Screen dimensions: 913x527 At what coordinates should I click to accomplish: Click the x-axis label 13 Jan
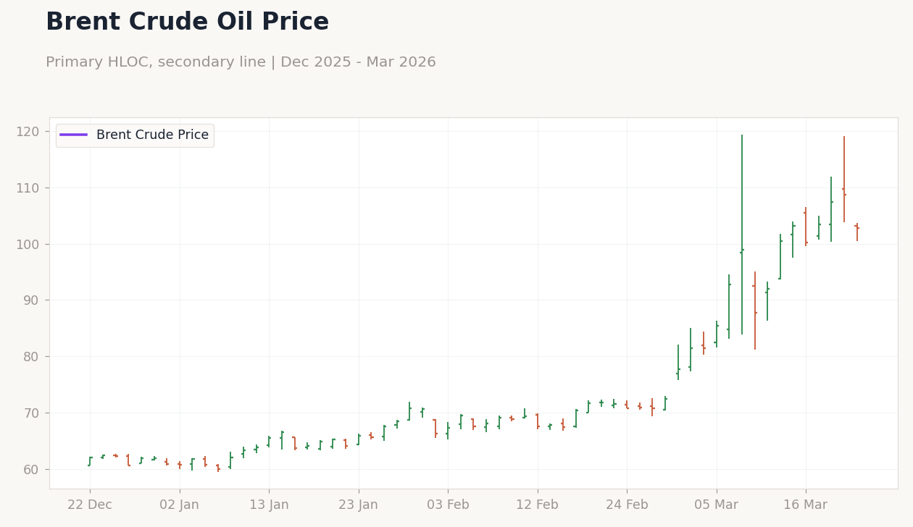coord(269,505)
